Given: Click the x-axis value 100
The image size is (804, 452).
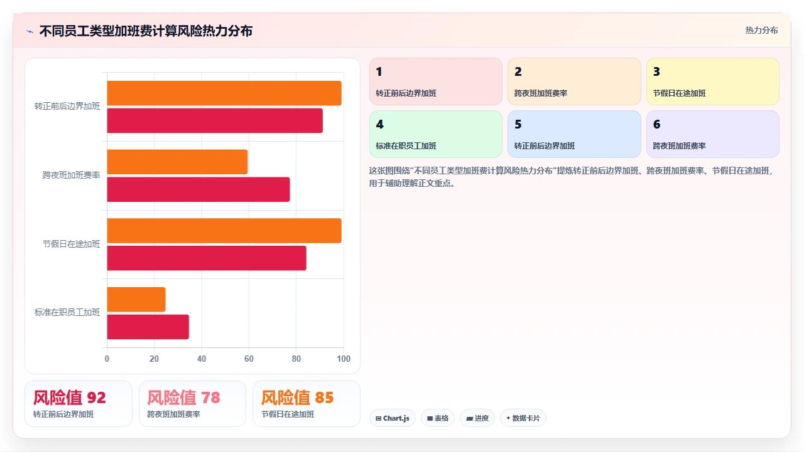Looking at the screenshot, I should pyautogui.click(x=344, y=359).
